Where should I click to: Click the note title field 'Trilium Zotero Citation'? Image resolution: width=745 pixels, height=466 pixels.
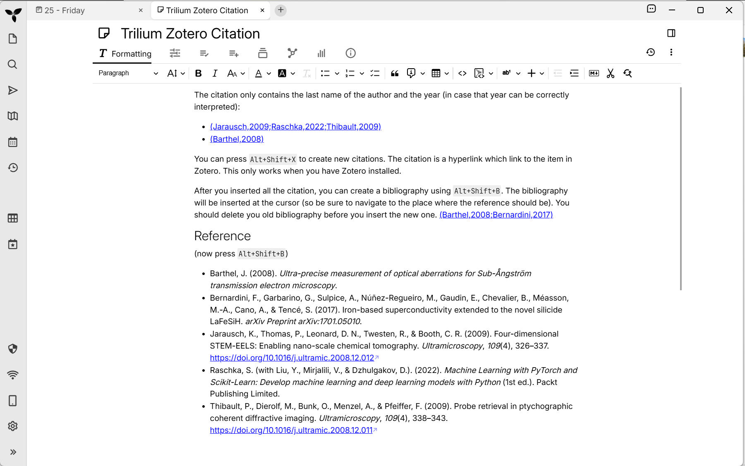coord(190,33)
